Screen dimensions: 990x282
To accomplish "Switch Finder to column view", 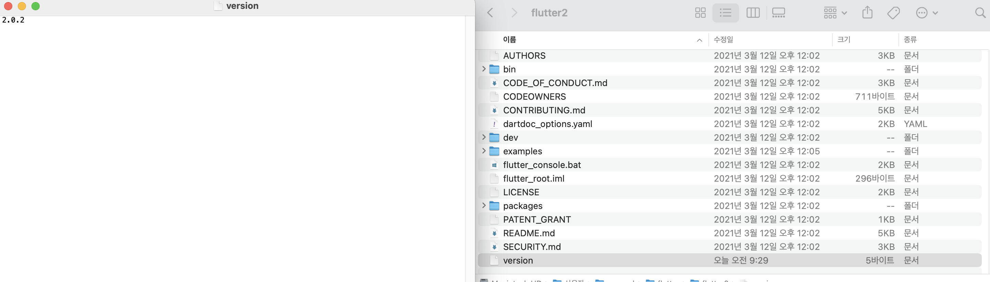I will (x=752, y=13).
